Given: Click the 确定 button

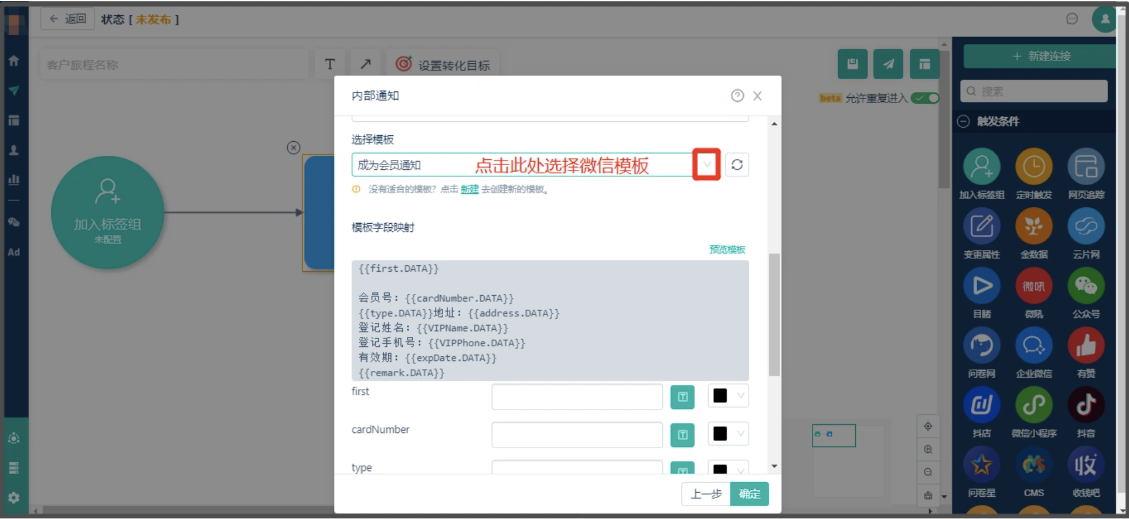Looking at the screenshot, I should [x=749, y=494].
